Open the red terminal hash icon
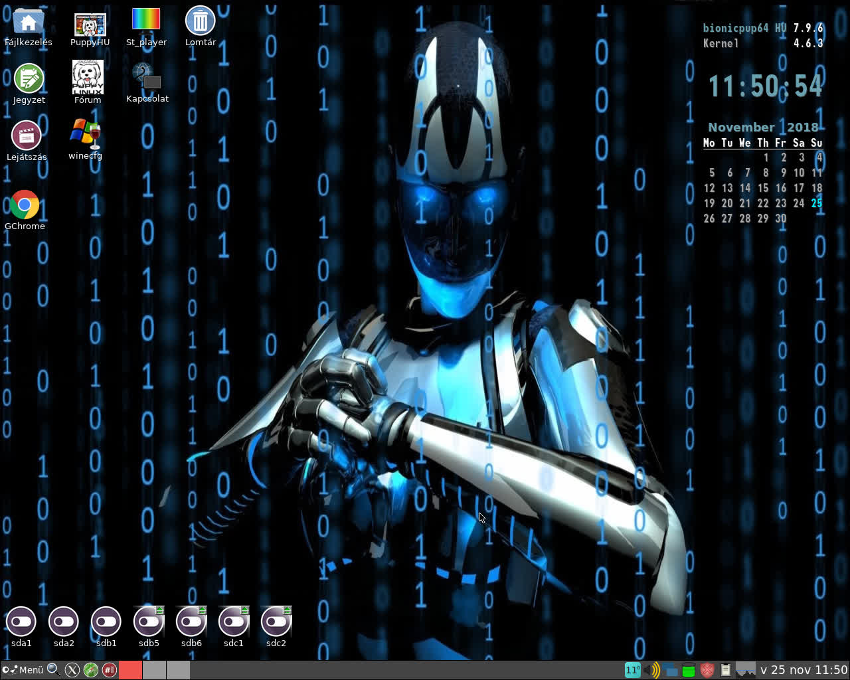850x680 pixels. click(x=110, y=670)
